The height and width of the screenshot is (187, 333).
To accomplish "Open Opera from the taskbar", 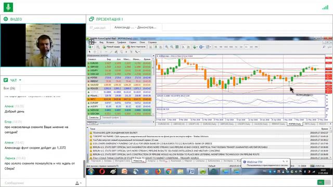I will point(102,171).
